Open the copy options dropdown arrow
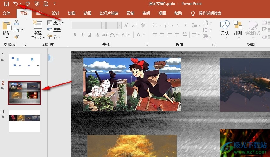The width and height of the screenshot is (270, 157). 22,30
